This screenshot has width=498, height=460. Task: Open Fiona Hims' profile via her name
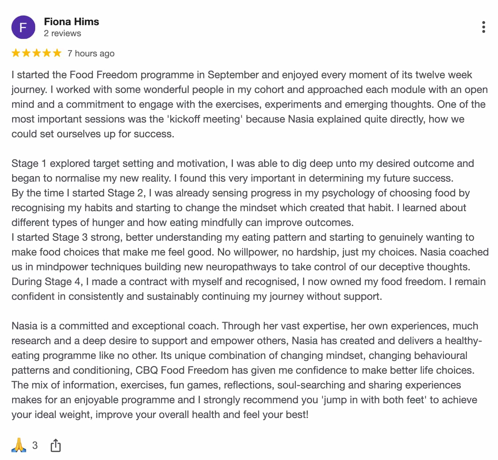click(71, 22)
